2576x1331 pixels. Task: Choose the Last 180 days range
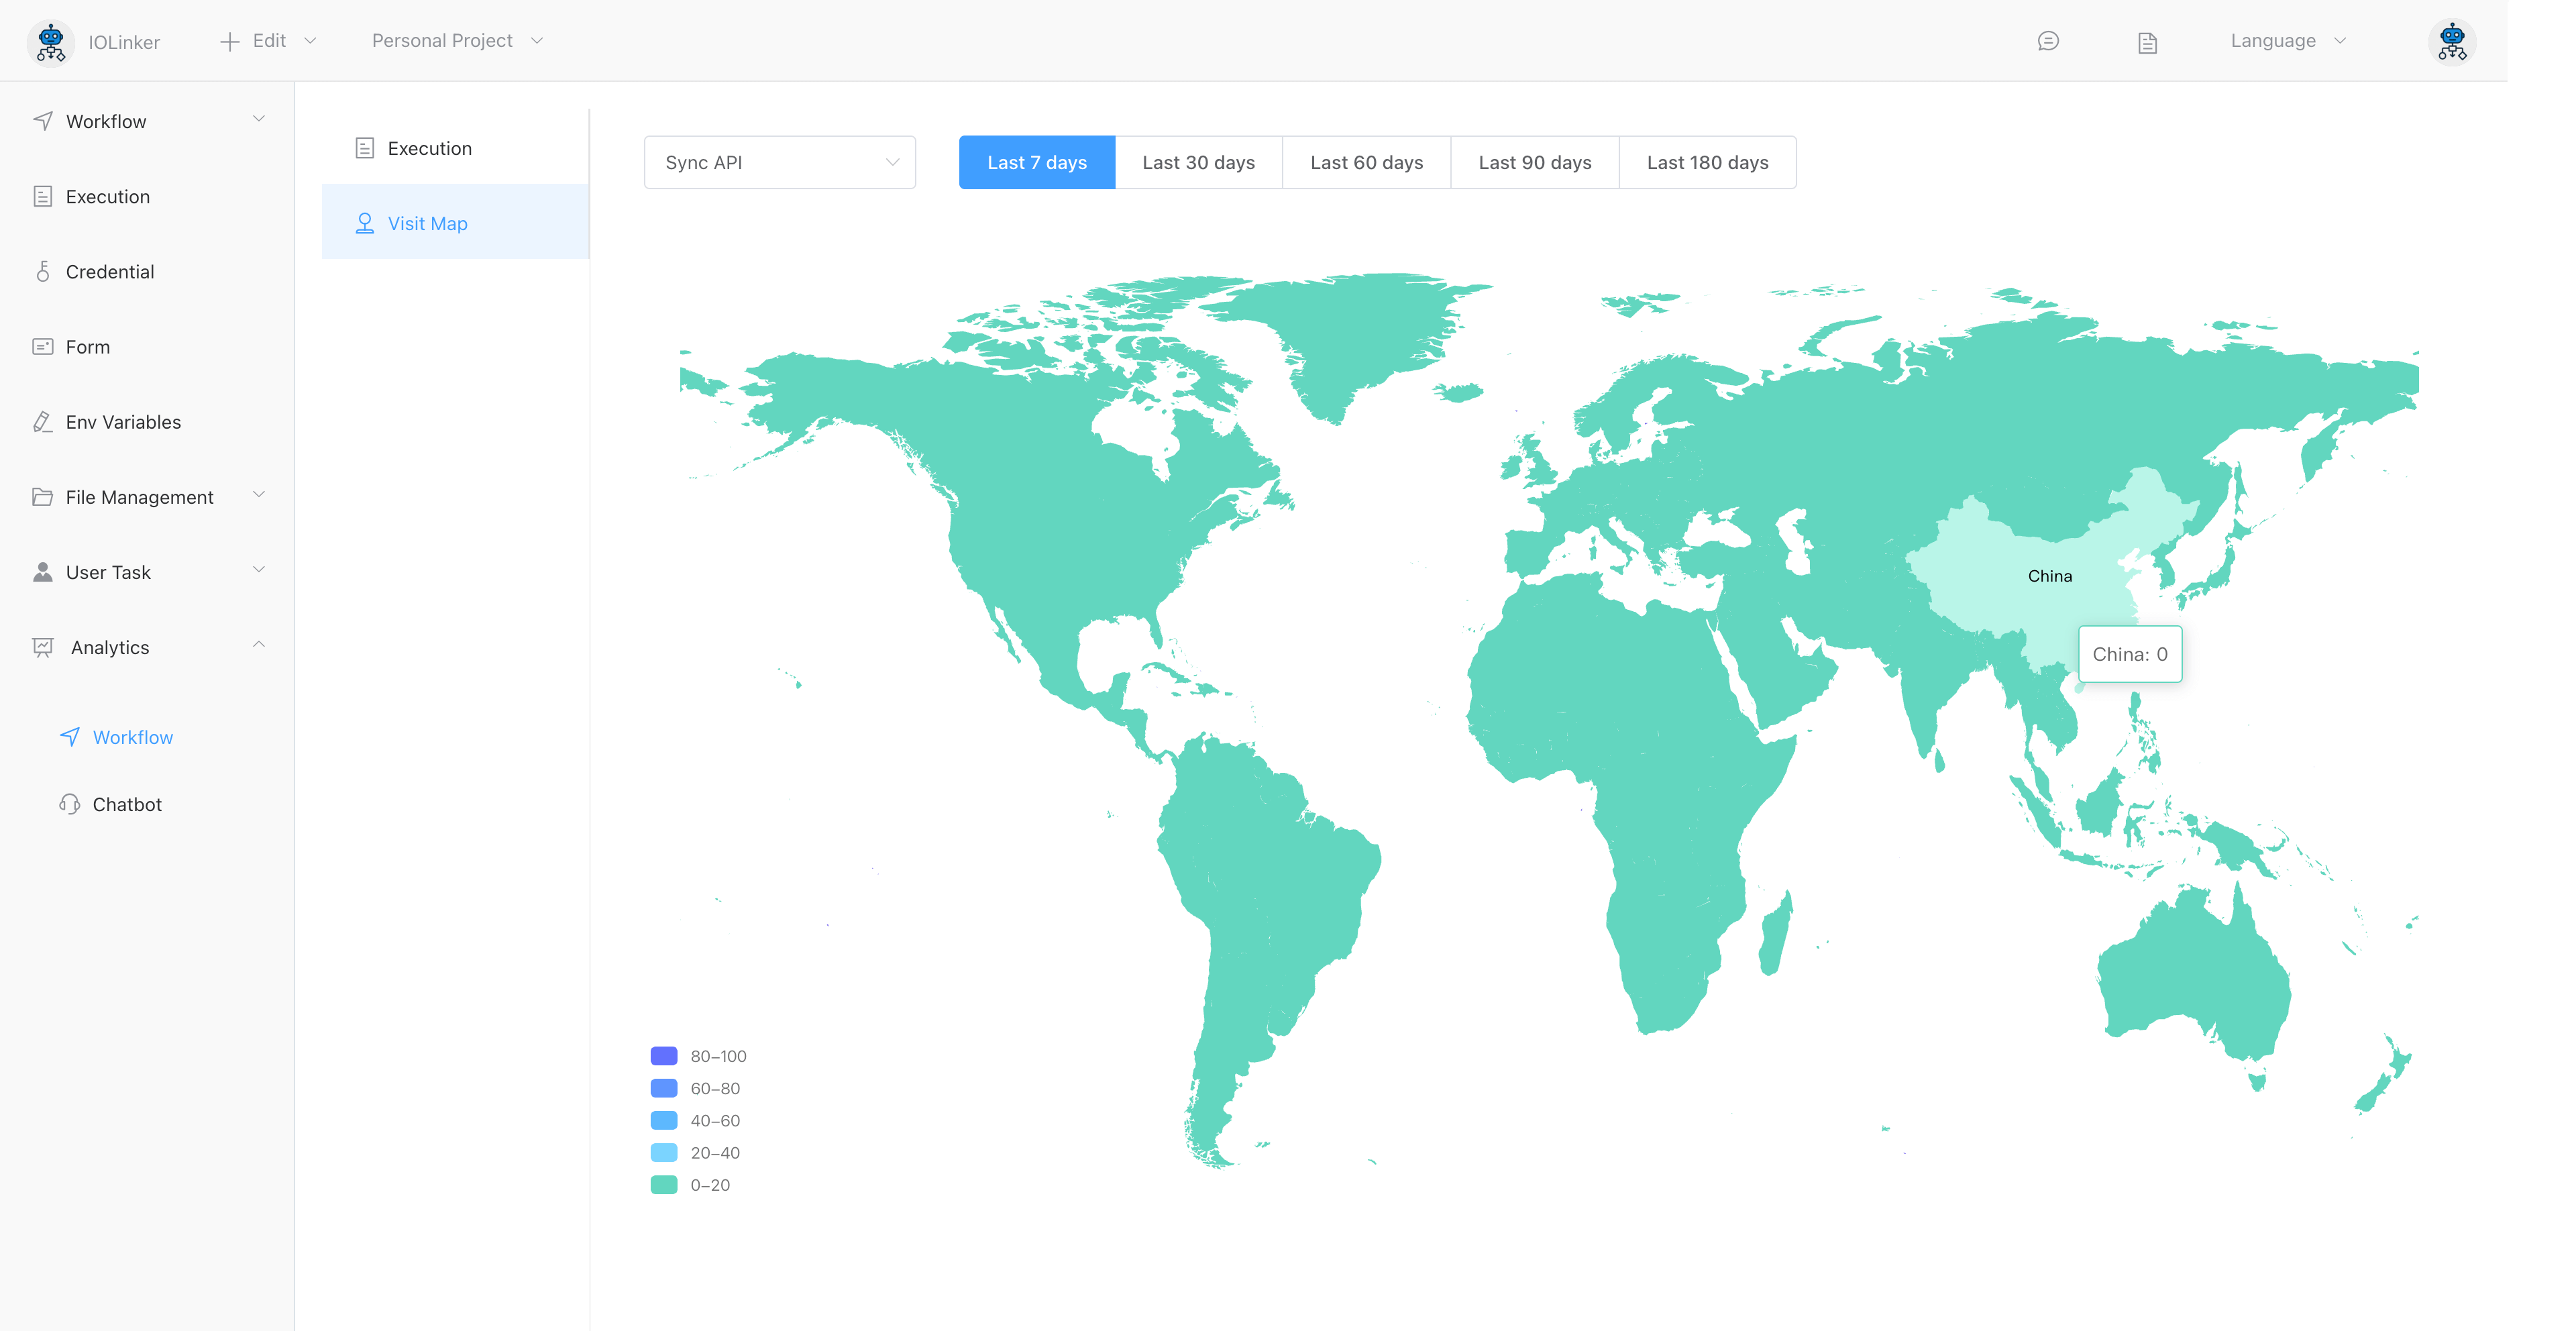(x=1707, y=162)
